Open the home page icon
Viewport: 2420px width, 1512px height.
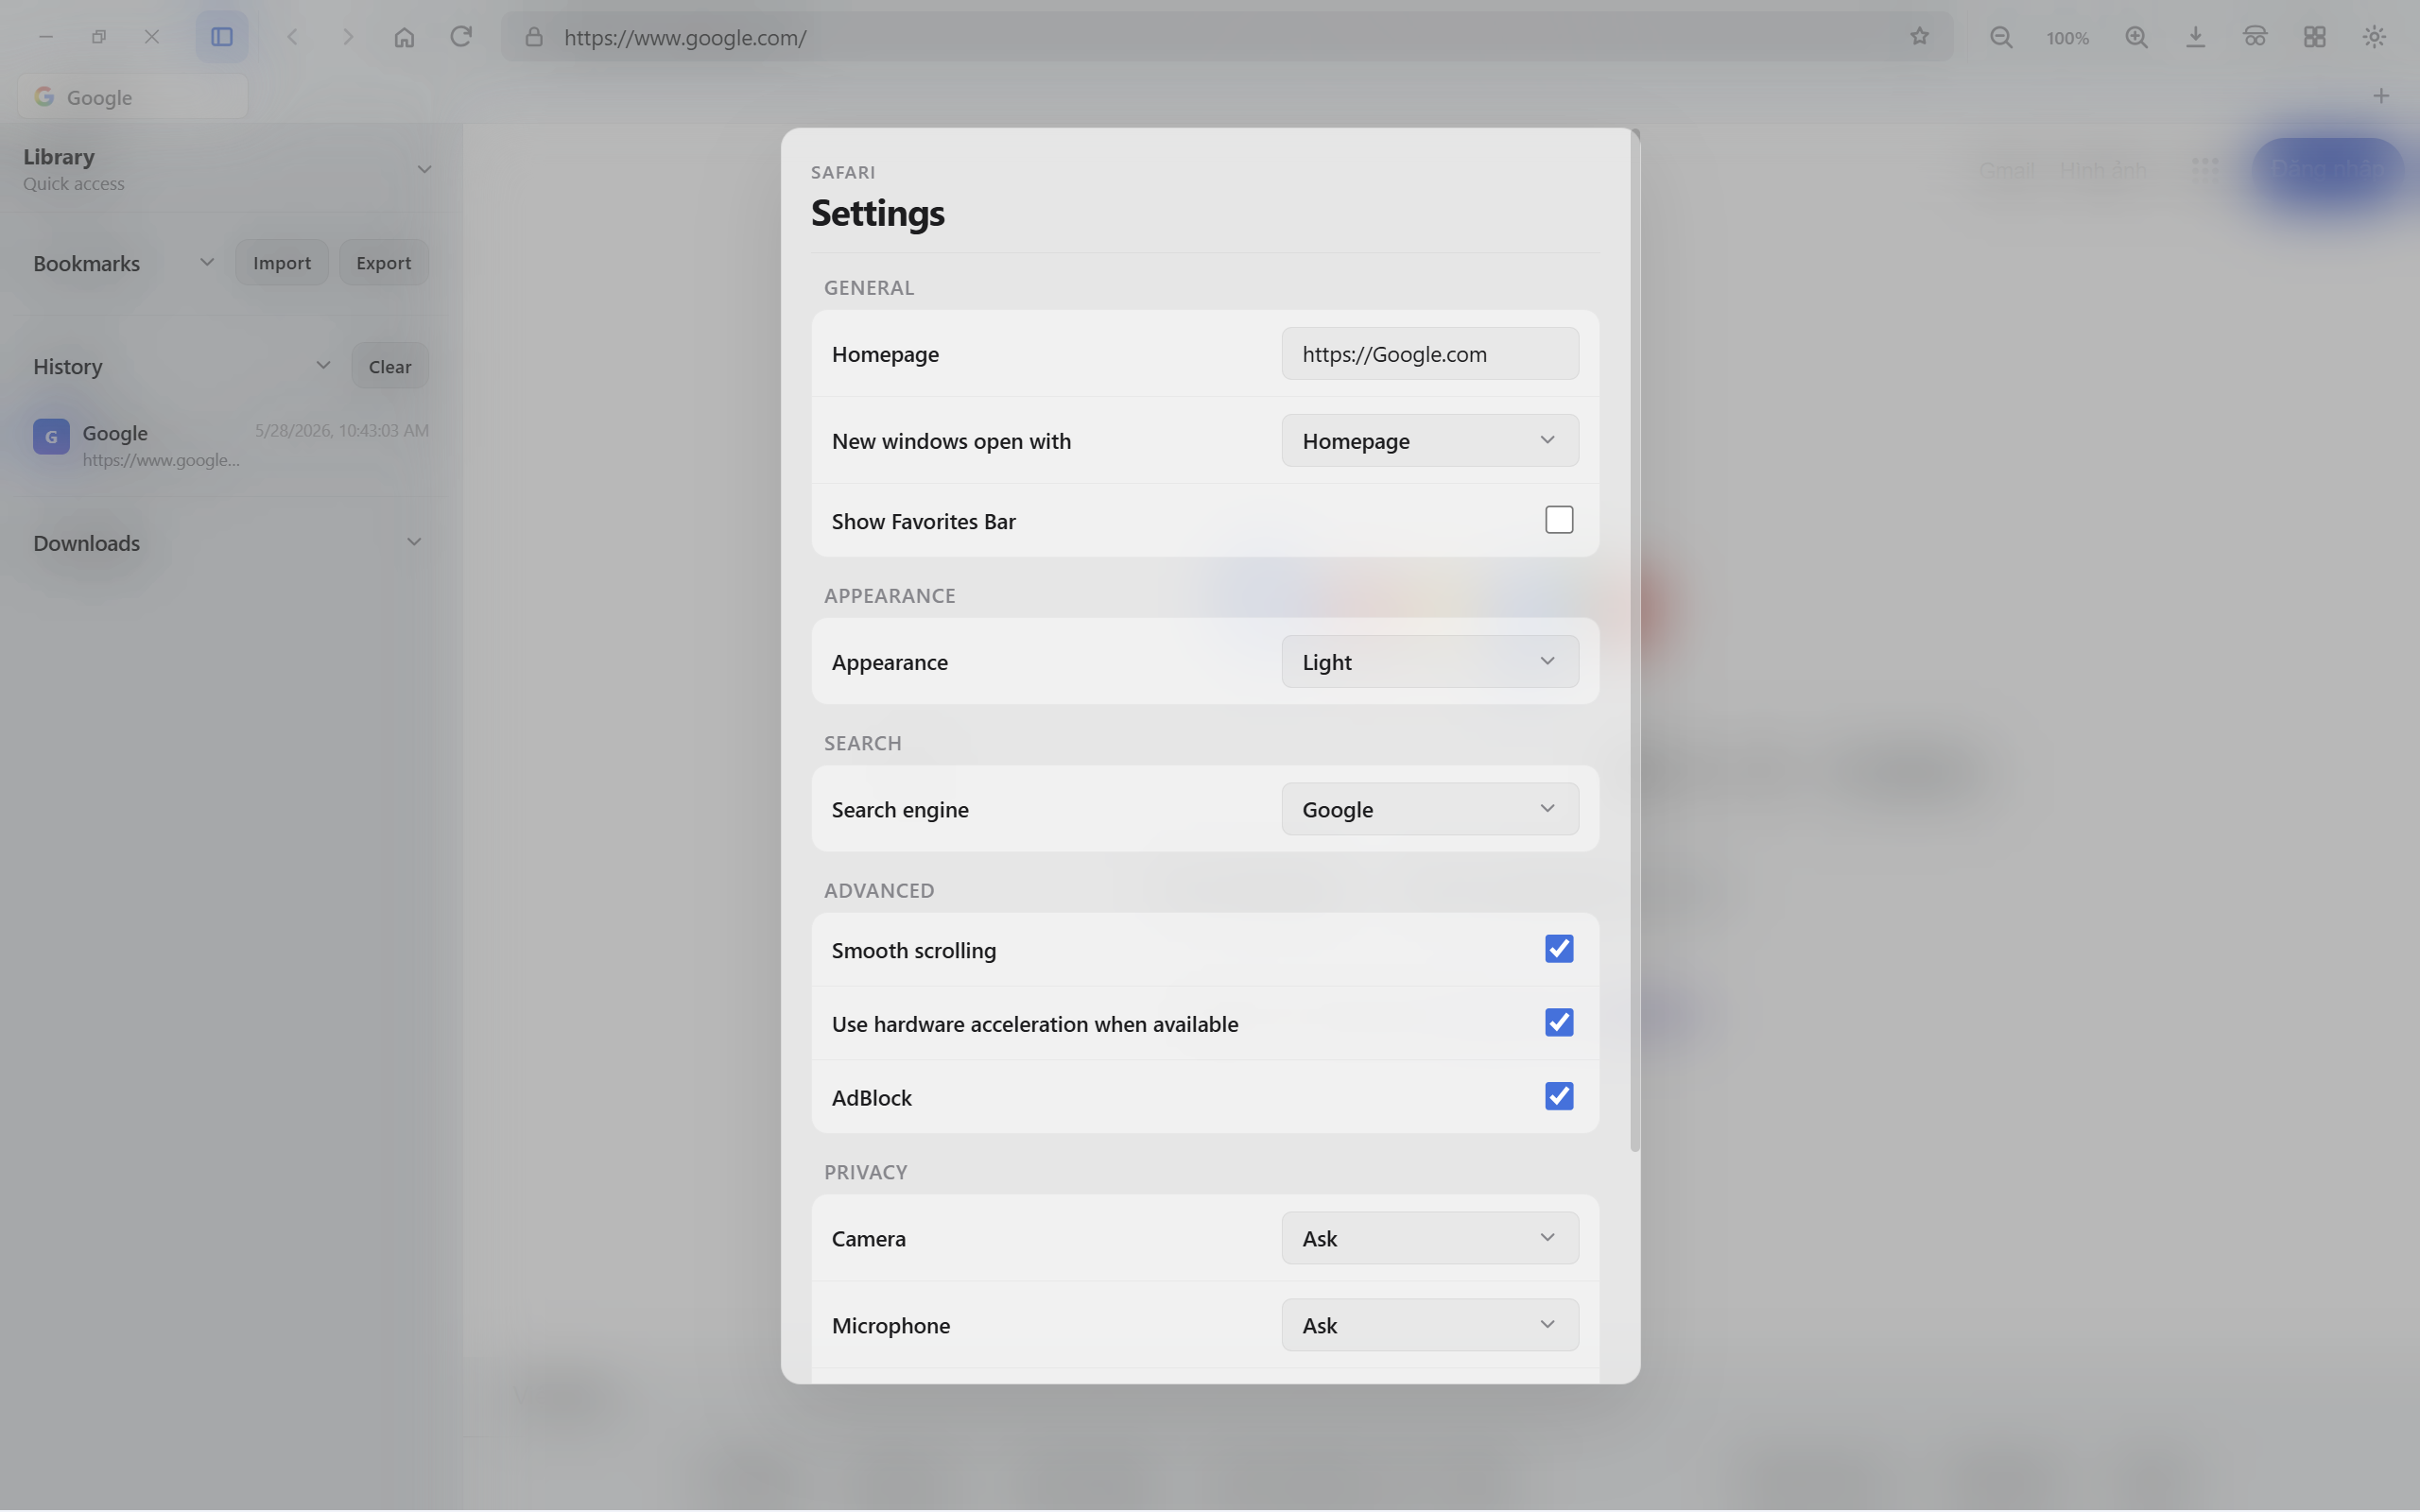click(x=404, y=37)
